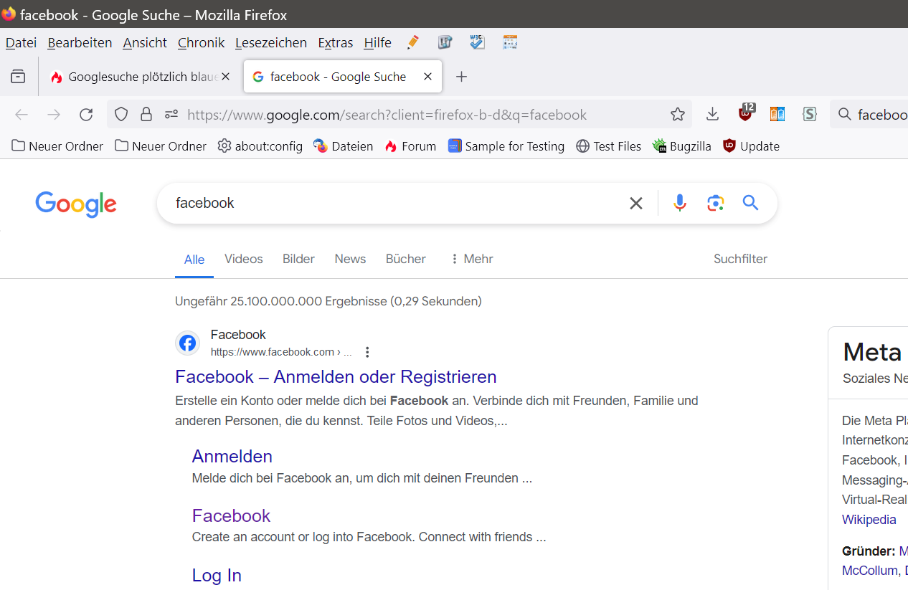Clear the Google search box text
908x590 pixels.
(635, 203)
